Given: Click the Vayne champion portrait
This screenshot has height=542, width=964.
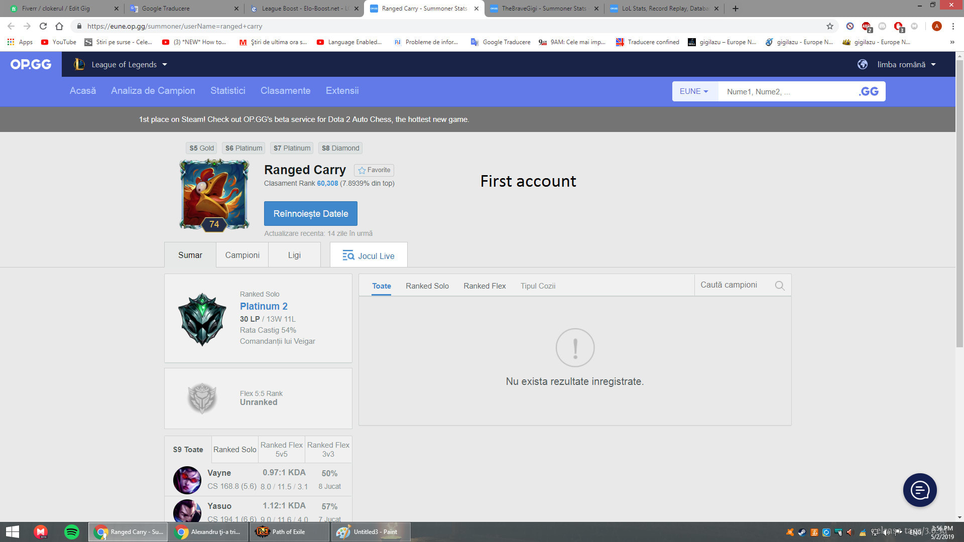Looking at the screenshot, I should (x=187, y=480).
